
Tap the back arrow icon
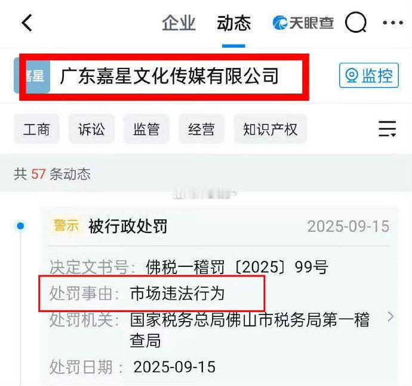click(27, 23)
